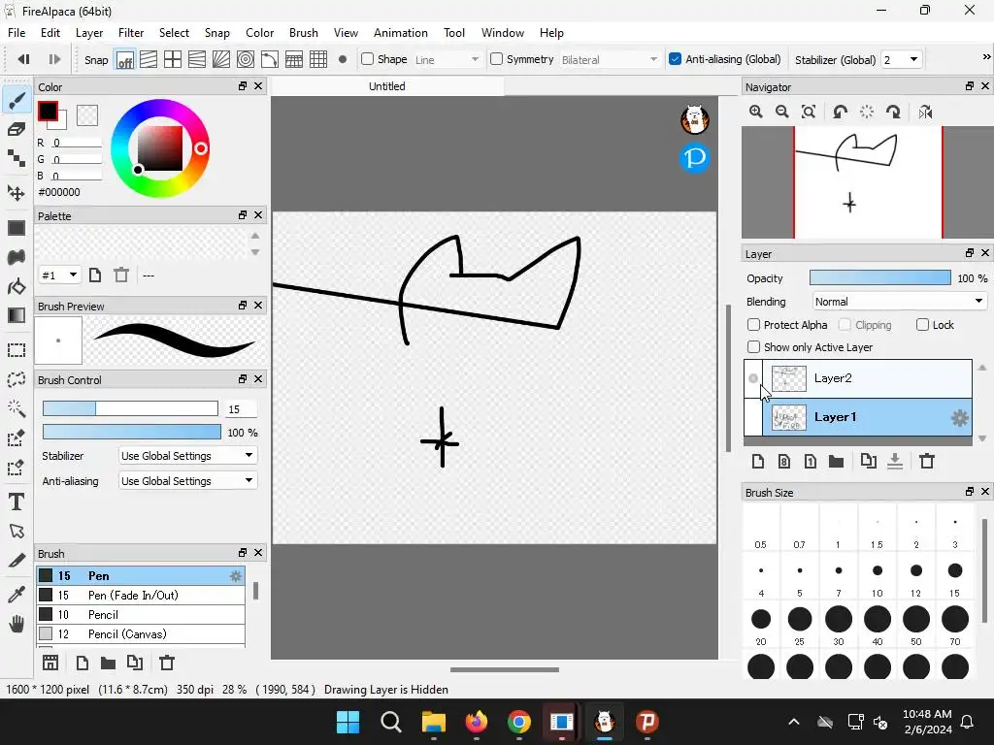The image size is (994, 745).
Task: Add a new layer in Layer panel
Action: [x=757, y=461]
